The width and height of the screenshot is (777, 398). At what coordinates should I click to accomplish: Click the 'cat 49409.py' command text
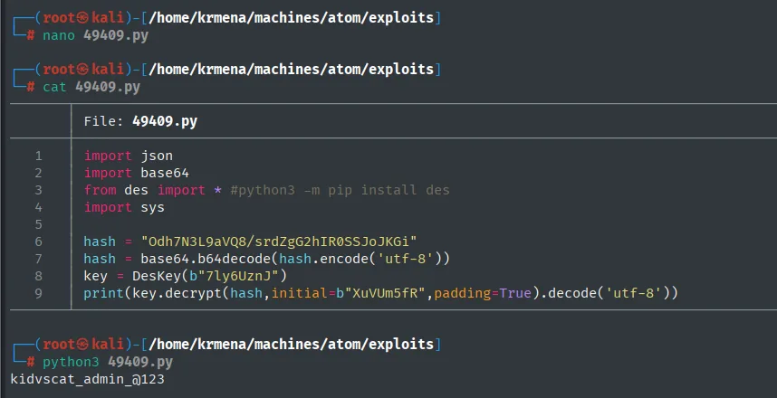(x=91, y=87)
